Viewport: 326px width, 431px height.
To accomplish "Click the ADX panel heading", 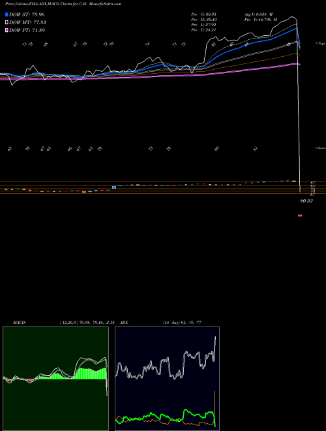I will [125, 323].
